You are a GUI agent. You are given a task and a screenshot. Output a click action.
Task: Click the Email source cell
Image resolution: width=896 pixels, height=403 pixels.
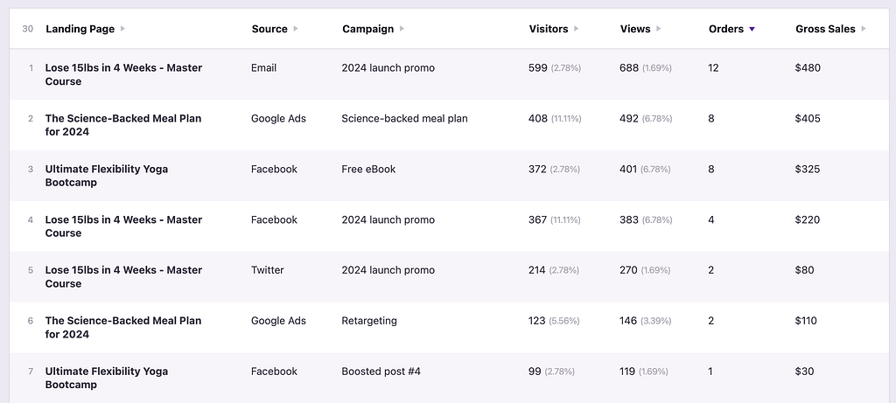tap(263, 68)
